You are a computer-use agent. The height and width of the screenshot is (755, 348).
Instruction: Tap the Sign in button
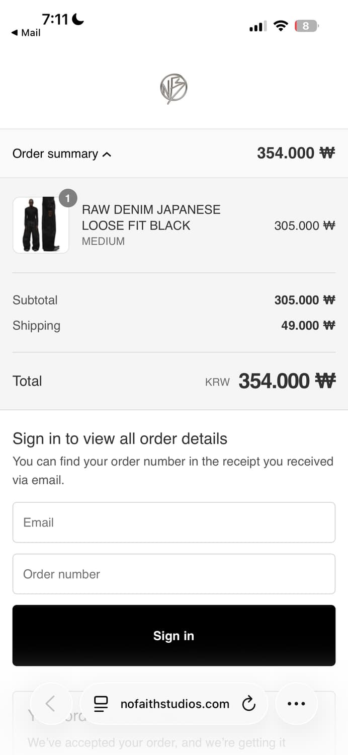(x=173, y=635)
